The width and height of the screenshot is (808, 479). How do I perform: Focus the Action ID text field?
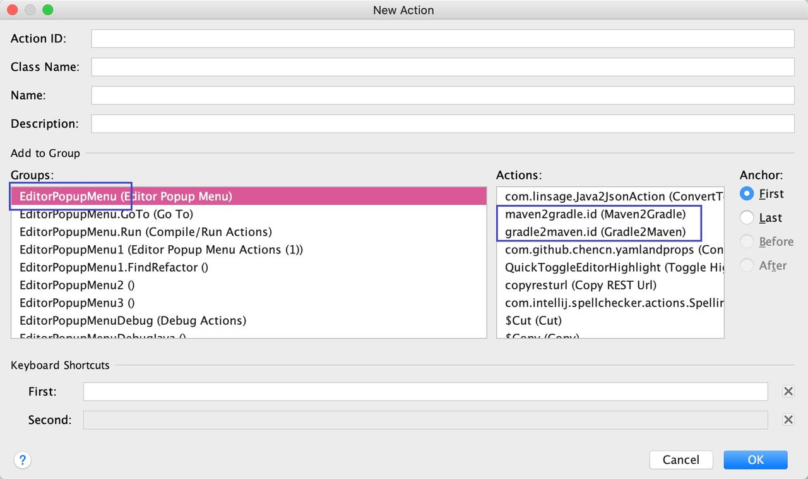click(442, 39)
